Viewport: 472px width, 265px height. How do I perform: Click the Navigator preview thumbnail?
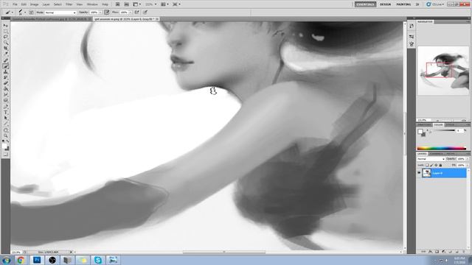click(443, 71)
